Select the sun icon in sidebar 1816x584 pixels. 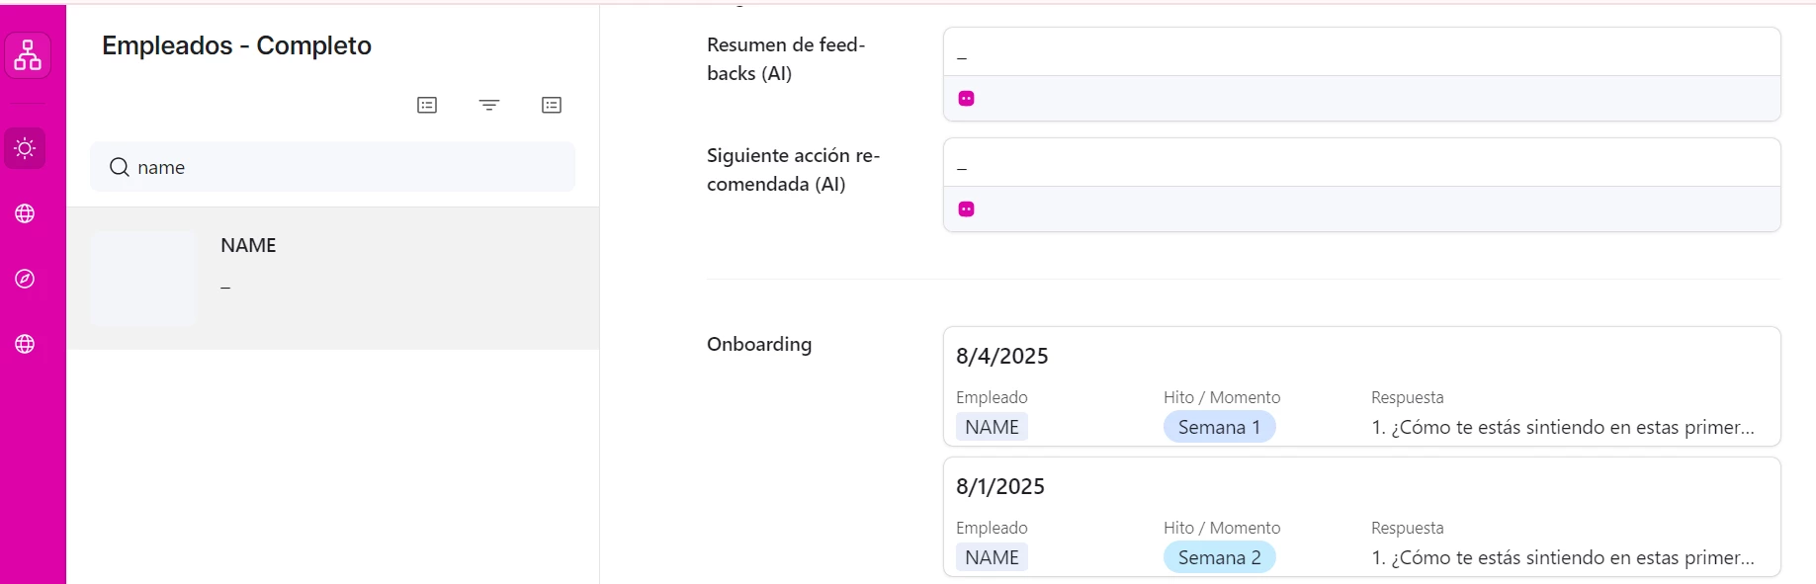click(x=25, y=148)
